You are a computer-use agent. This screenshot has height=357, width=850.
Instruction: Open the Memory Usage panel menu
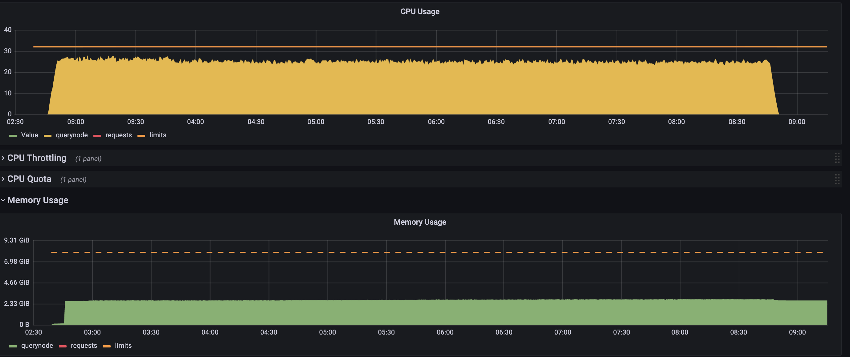point(420,222)
